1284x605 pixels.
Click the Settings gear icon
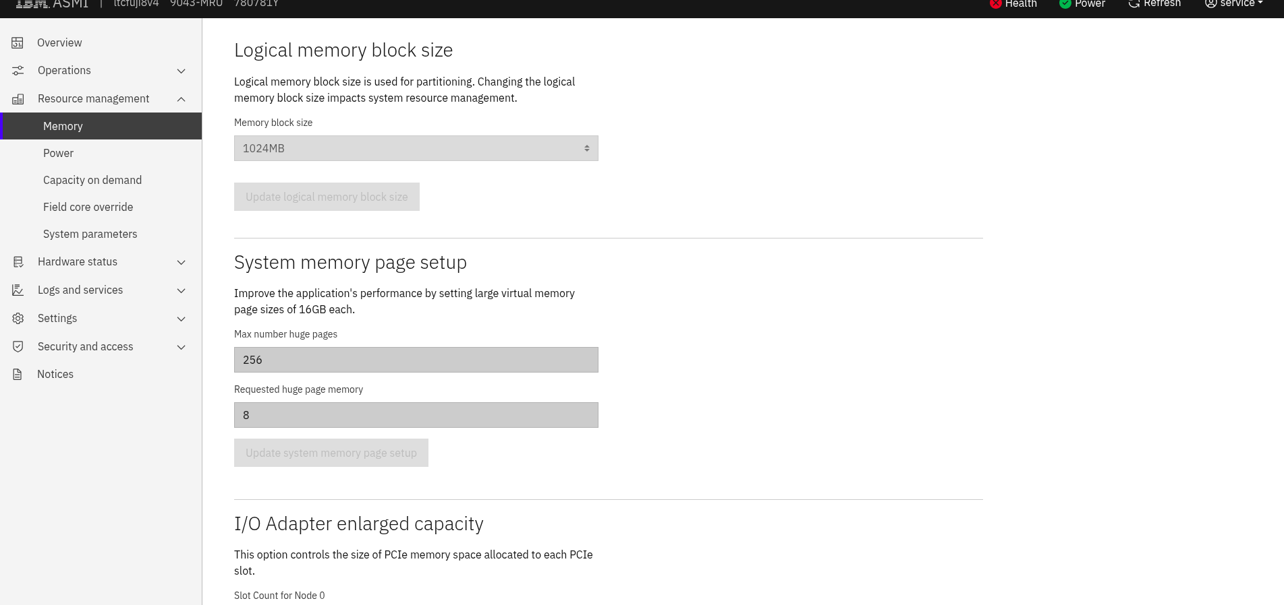coord(18,319)
